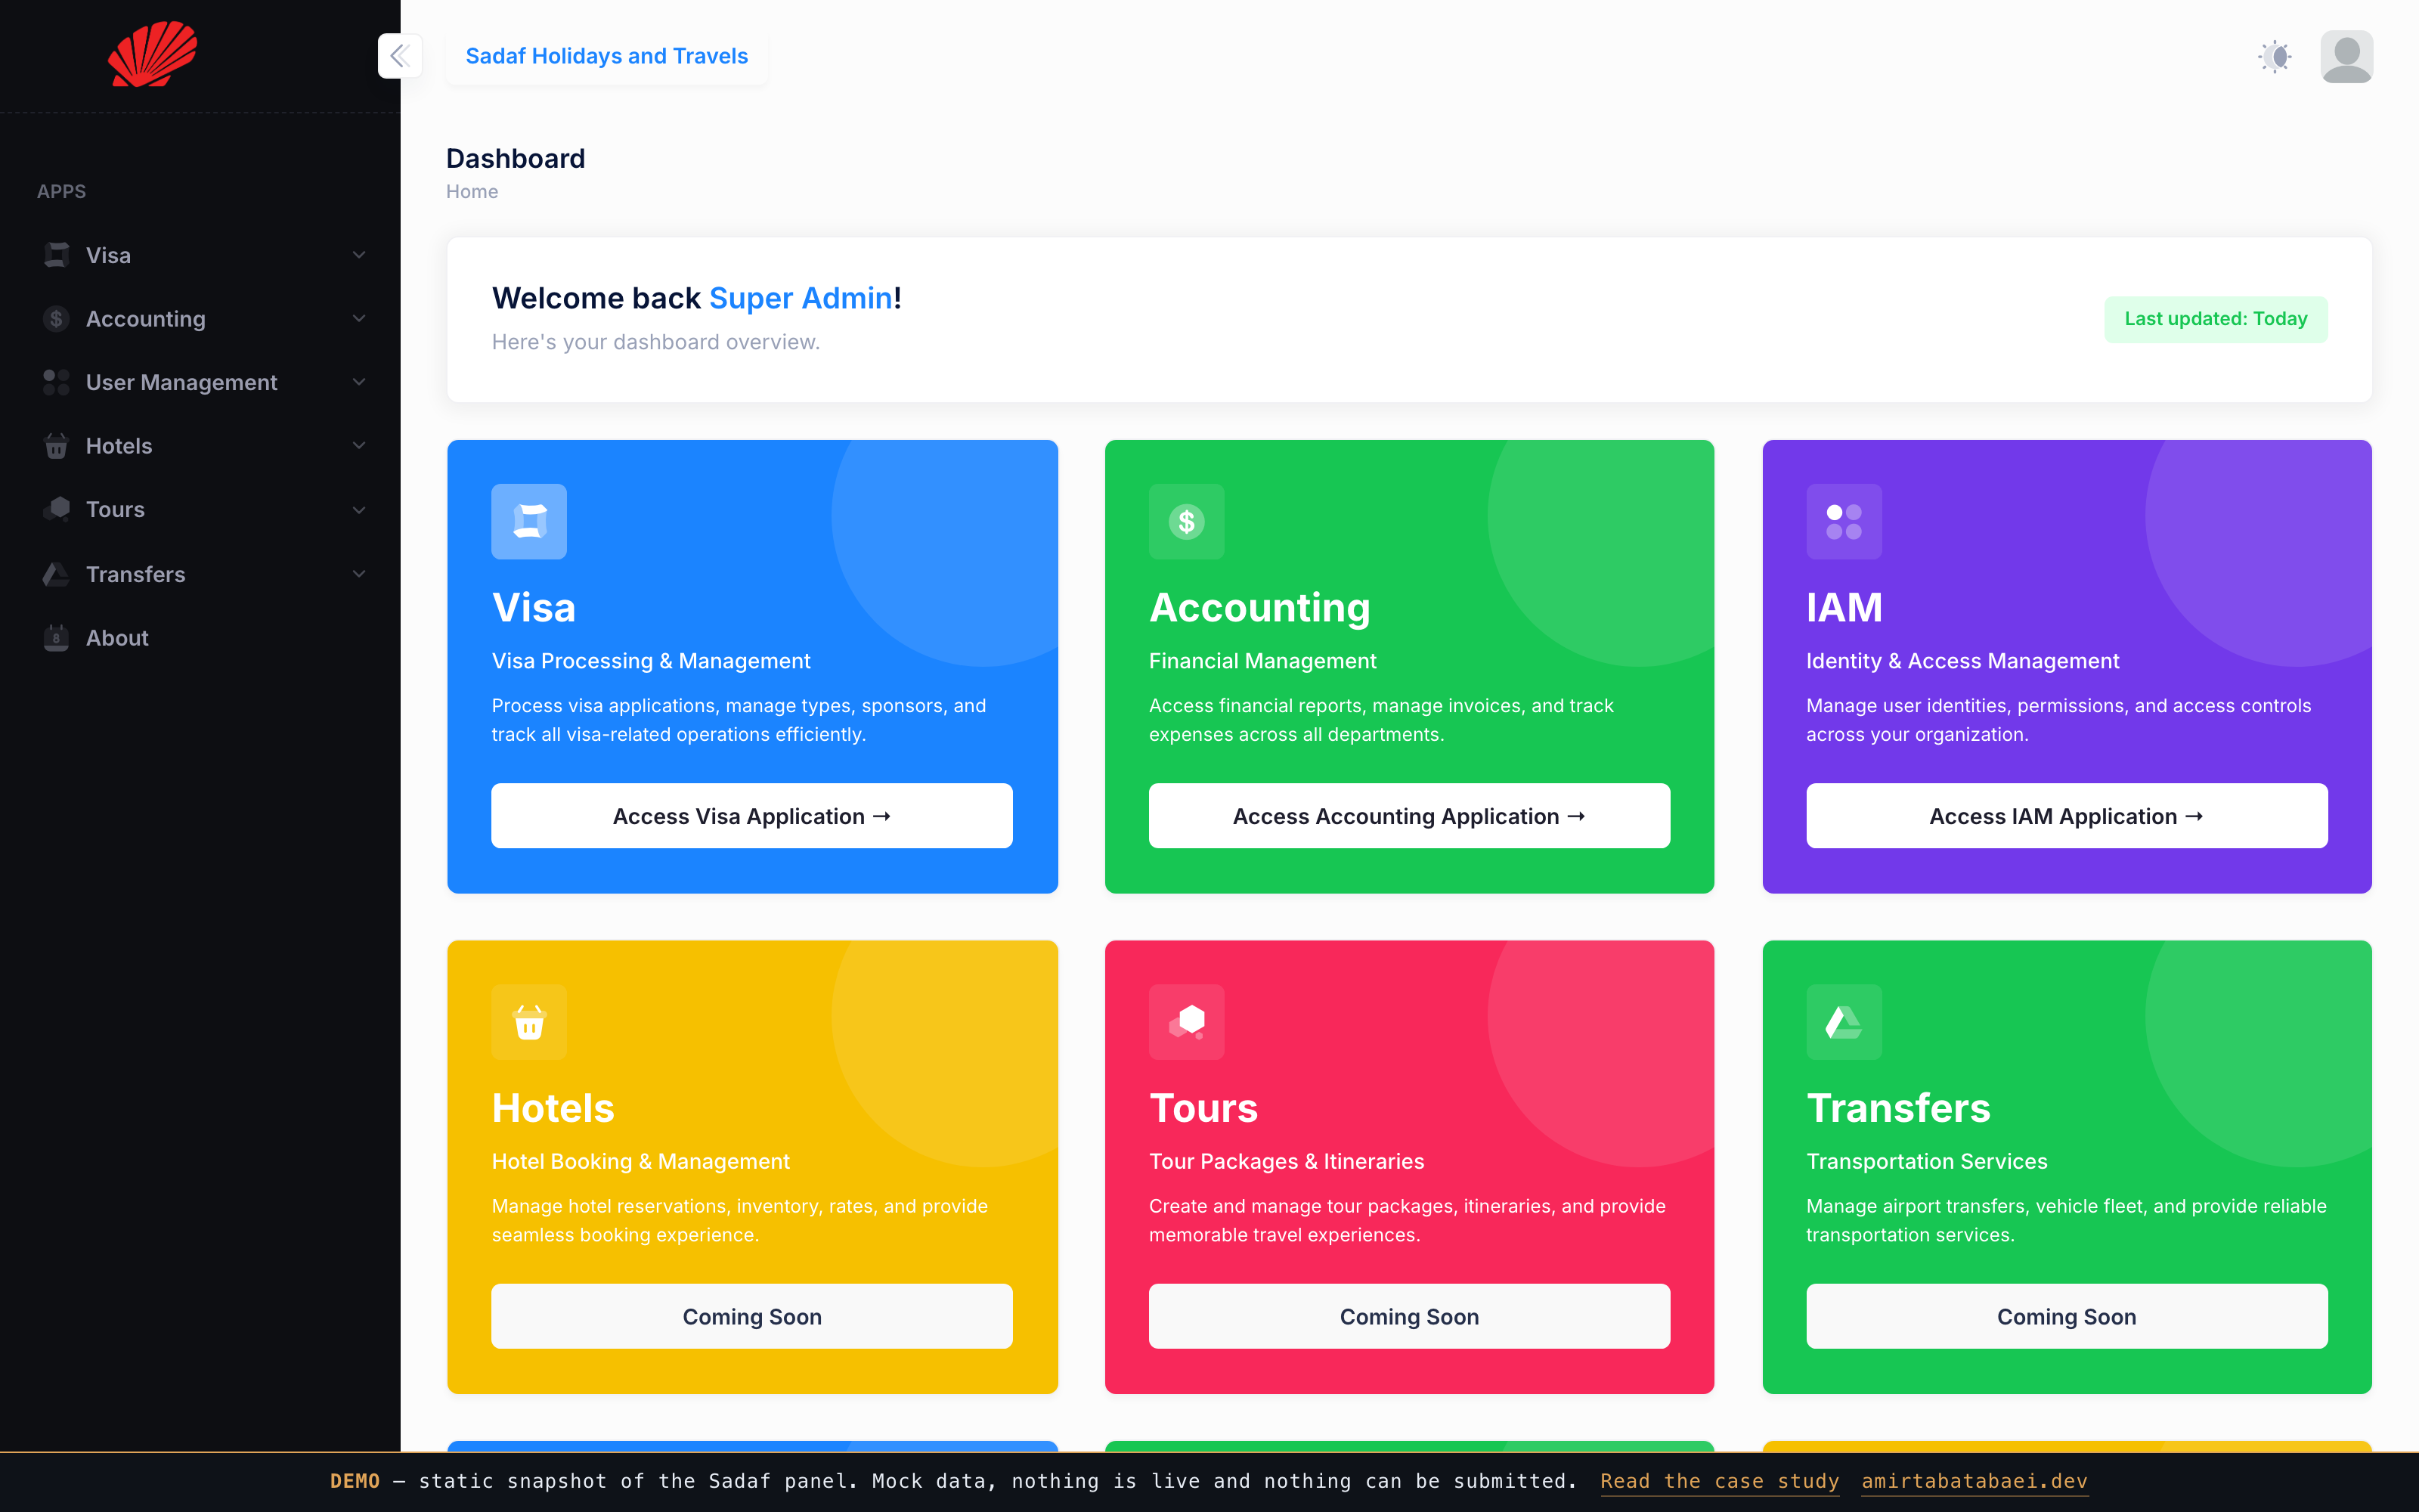Image resolution: width=2419 pixels, height=1512 pixels.
Task: Click Access IAM Application button
Action: 2066,816
